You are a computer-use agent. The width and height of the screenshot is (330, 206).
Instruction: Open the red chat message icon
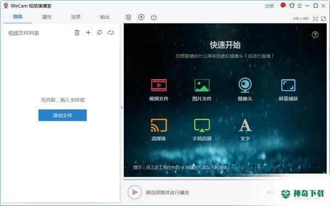pyautogui.click(x=283, y=5)
